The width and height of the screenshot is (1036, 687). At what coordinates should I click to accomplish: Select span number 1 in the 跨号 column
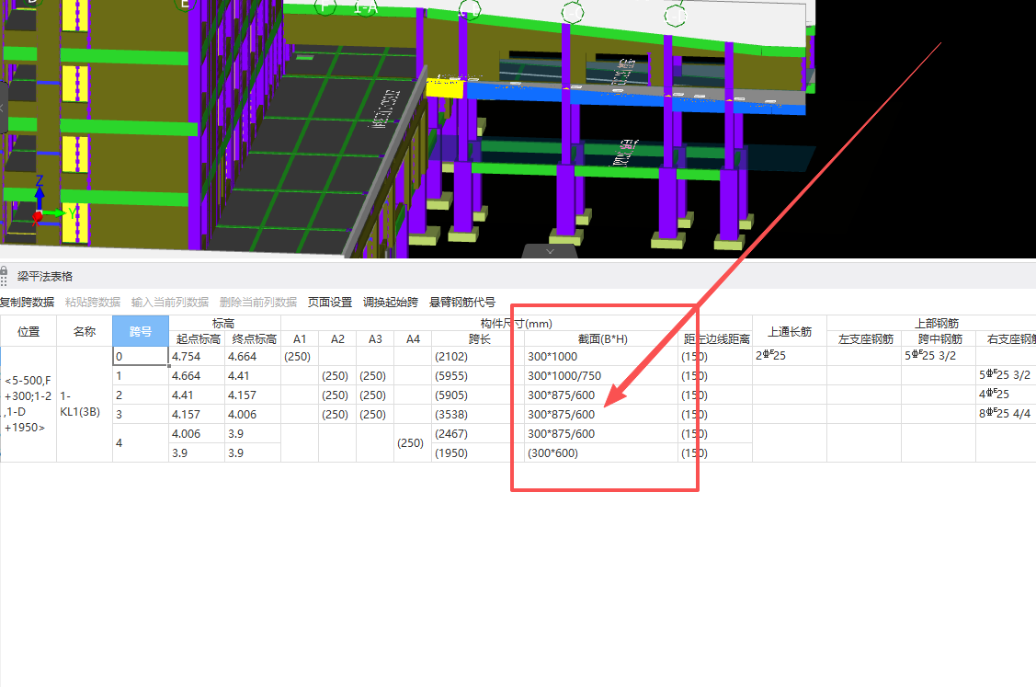click(141, 375)
